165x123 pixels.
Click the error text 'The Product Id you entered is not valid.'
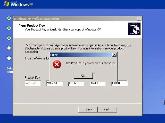pyautogui.click(x=90, y=63)
